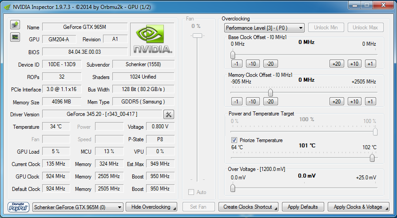The image size is (397, 218).
Task: Click the Unlock Min button
Action: [326, 28]
